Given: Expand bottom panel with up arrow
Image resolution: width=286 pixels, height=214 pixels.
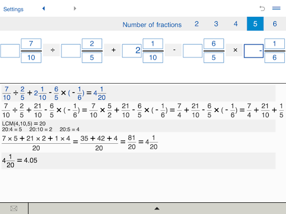Looking at the screenshot, I should [x=157, y=208].
